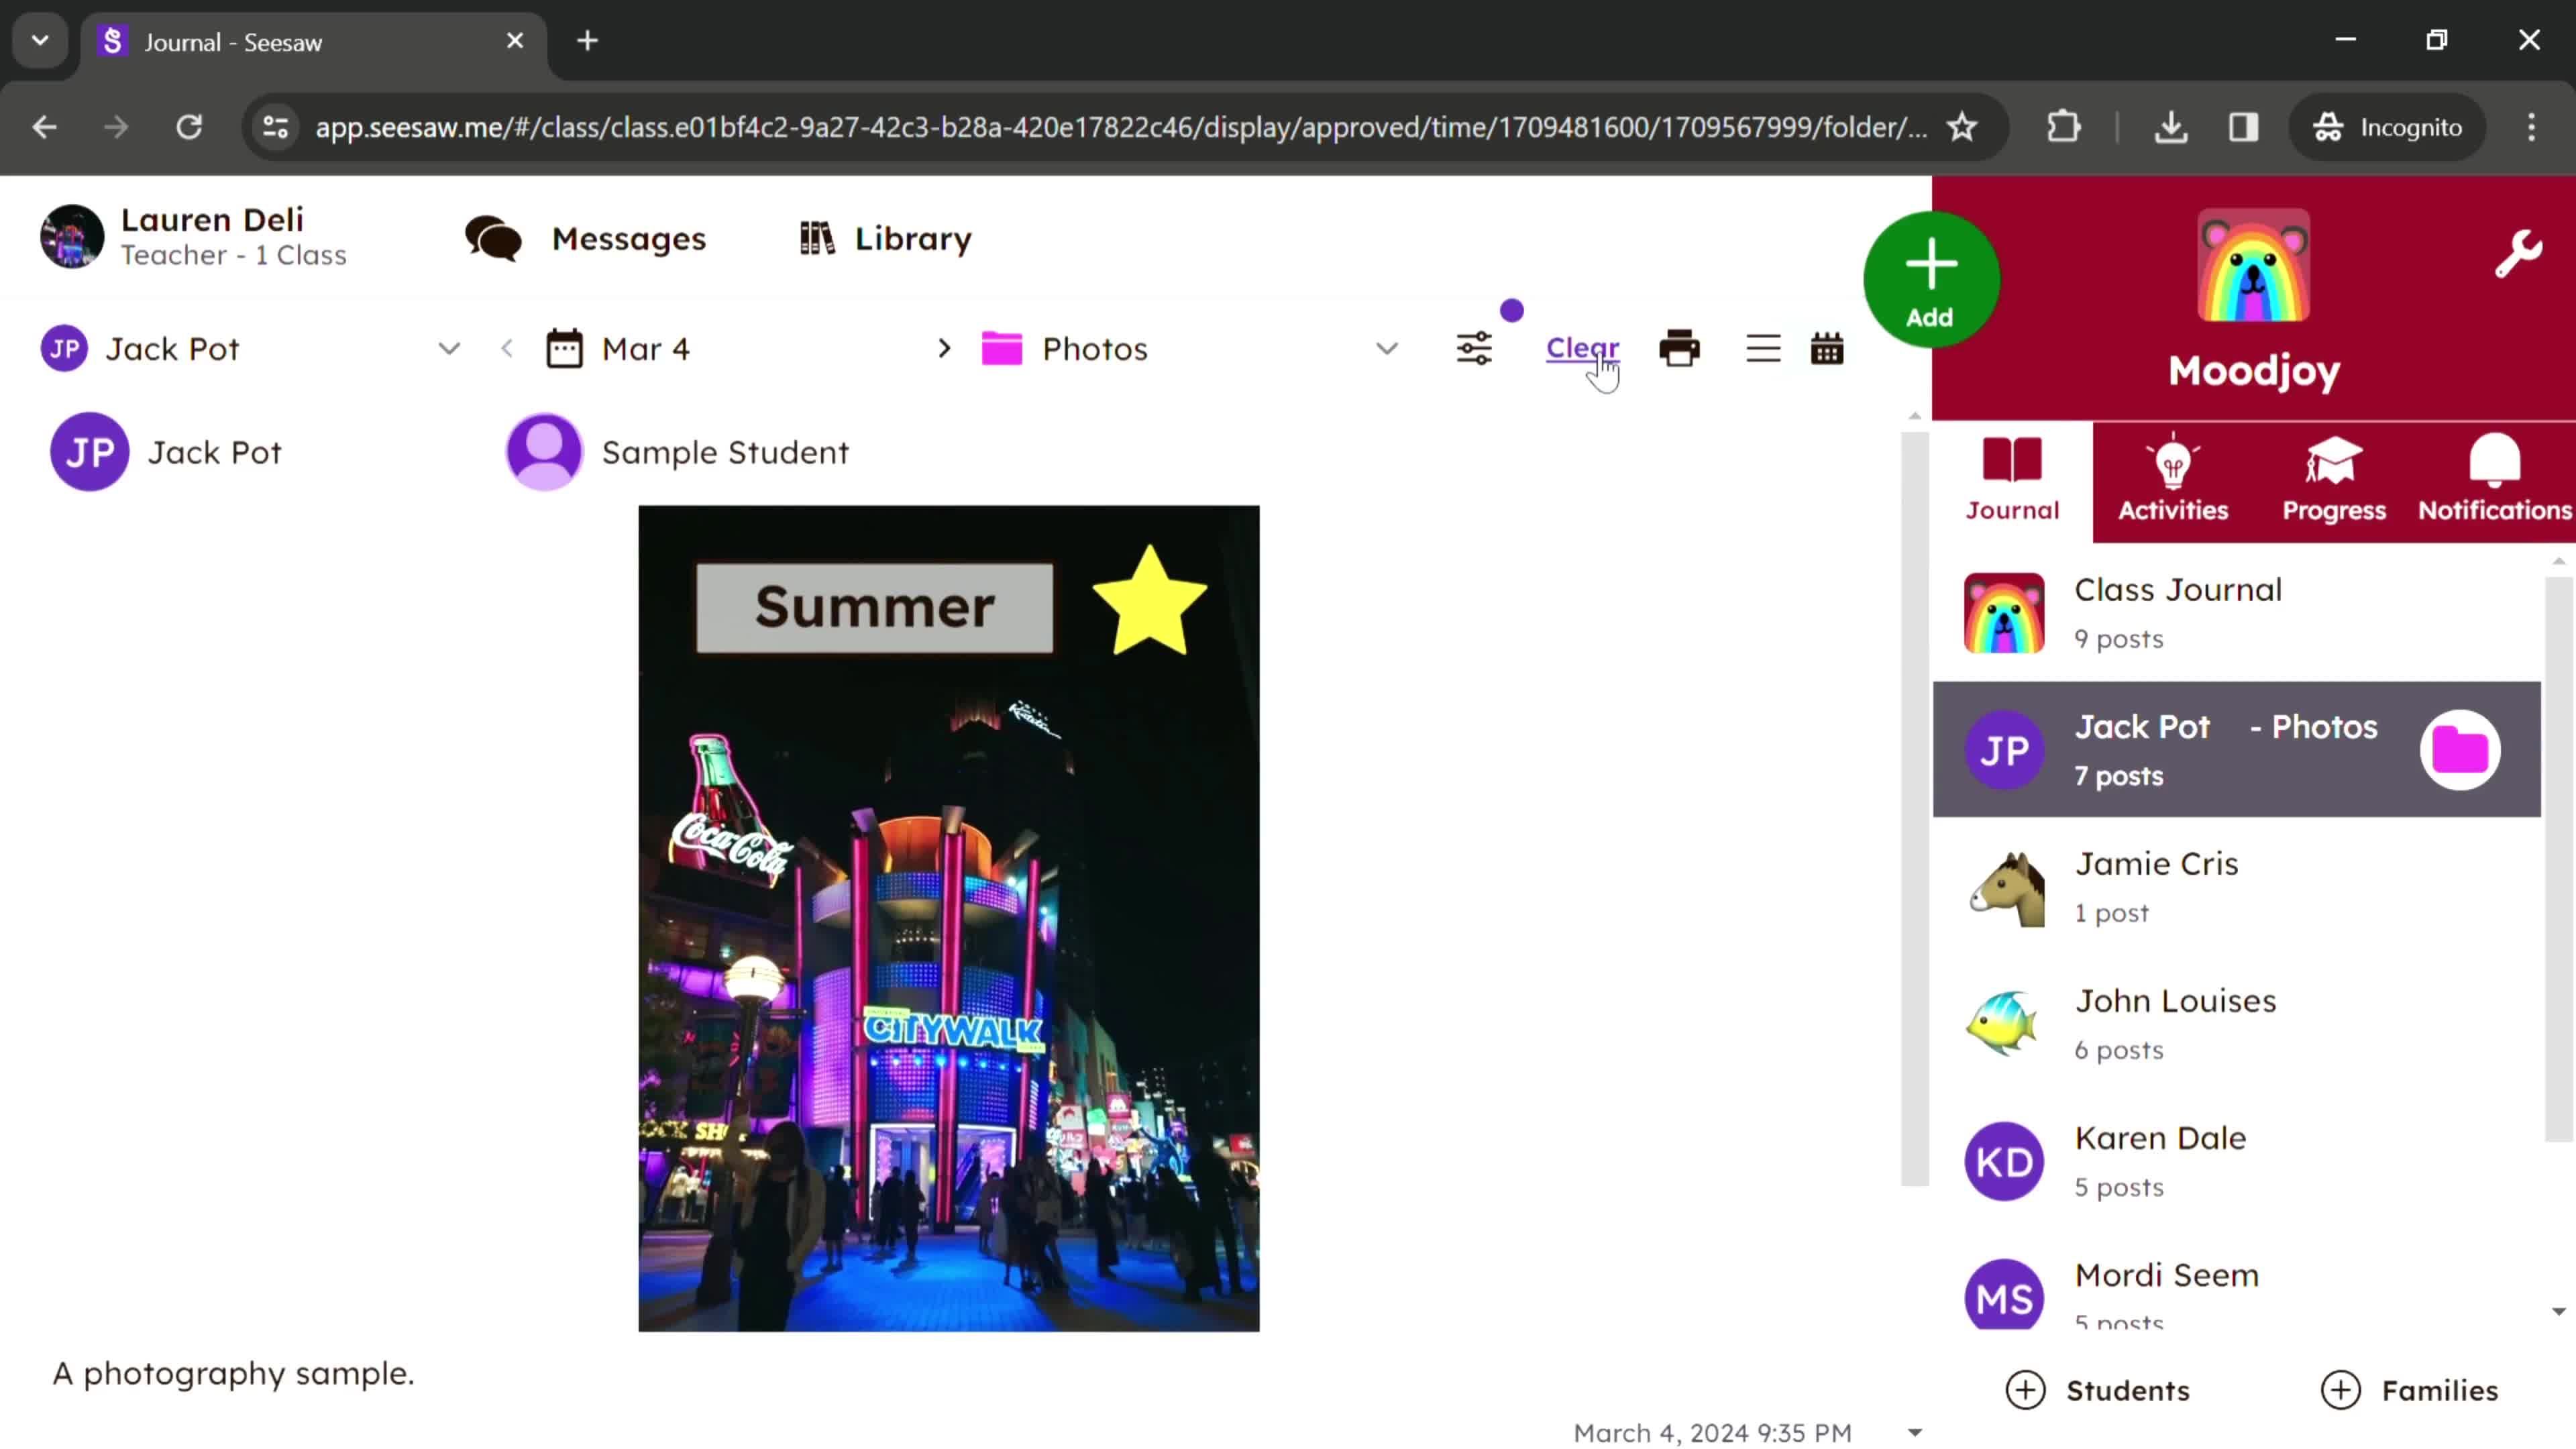Click the 'A photography sample.' caption
Image resolution: width=2576 pixels, height=1449 pixels.
(233, 1373)
